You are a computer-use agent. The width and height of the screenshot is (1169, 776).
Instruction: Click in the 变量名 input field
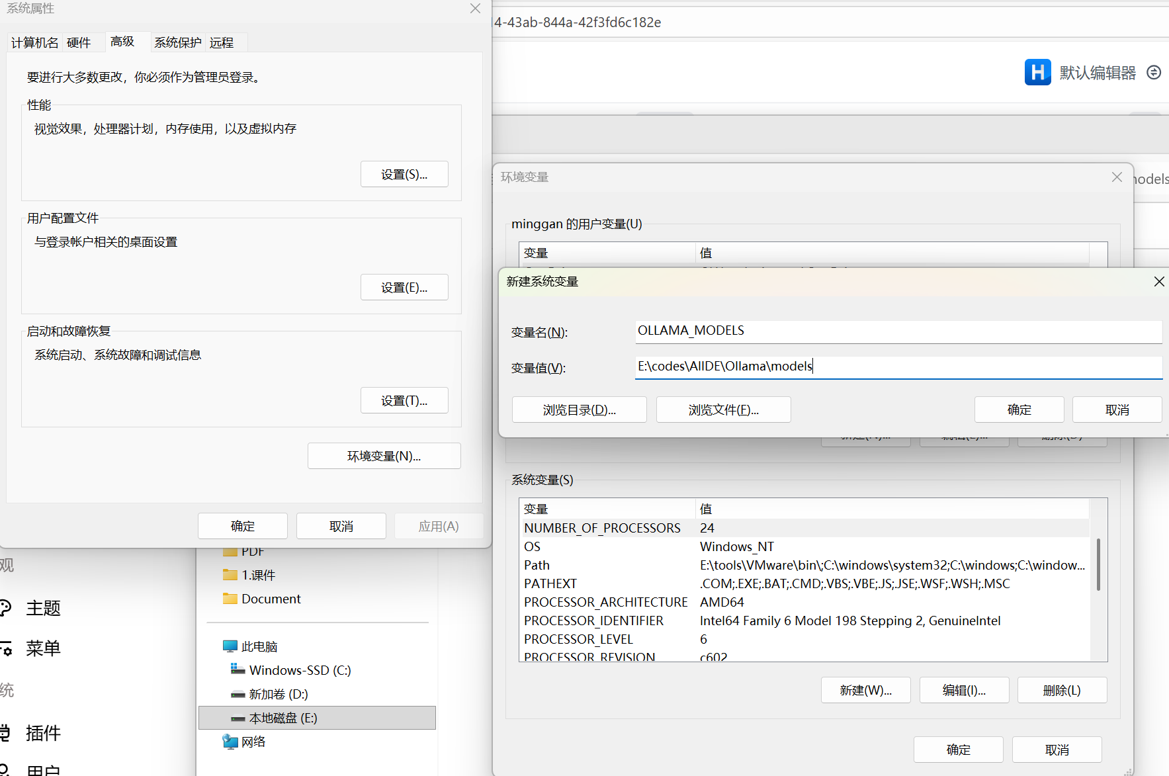click(898, 331)
